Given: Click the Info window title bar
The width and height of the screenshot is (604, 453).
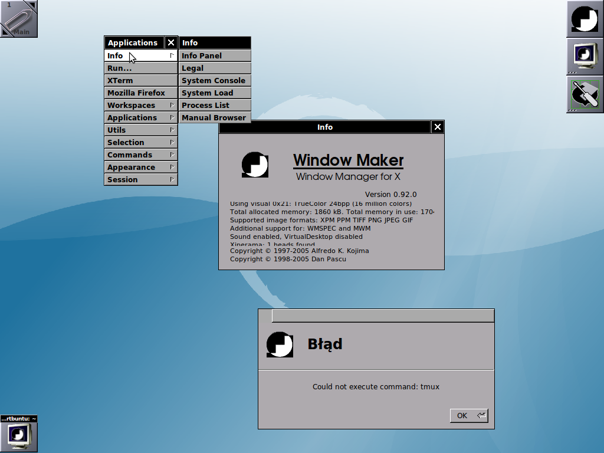Looking at the screenshot, I should tap(325, 127).
